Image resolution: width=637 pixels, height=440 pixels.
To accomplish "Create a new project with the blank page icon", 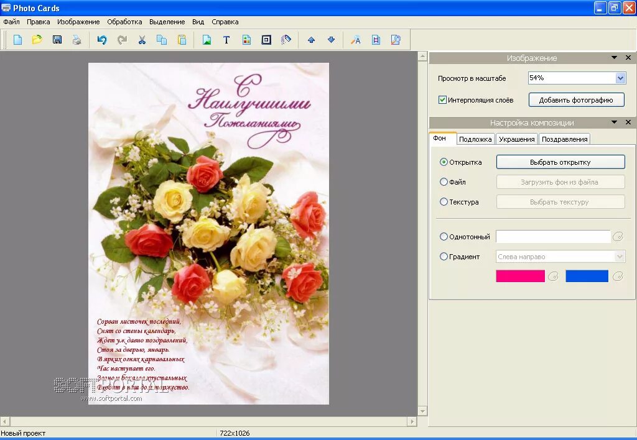I will pos(17,40).
